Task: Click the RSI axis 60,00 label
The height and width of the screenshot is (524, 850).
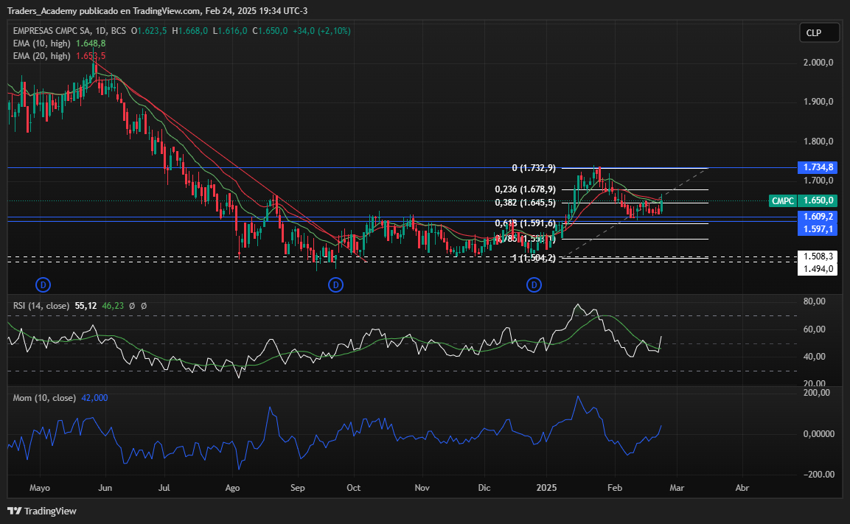Action: (x=814, y=329)
